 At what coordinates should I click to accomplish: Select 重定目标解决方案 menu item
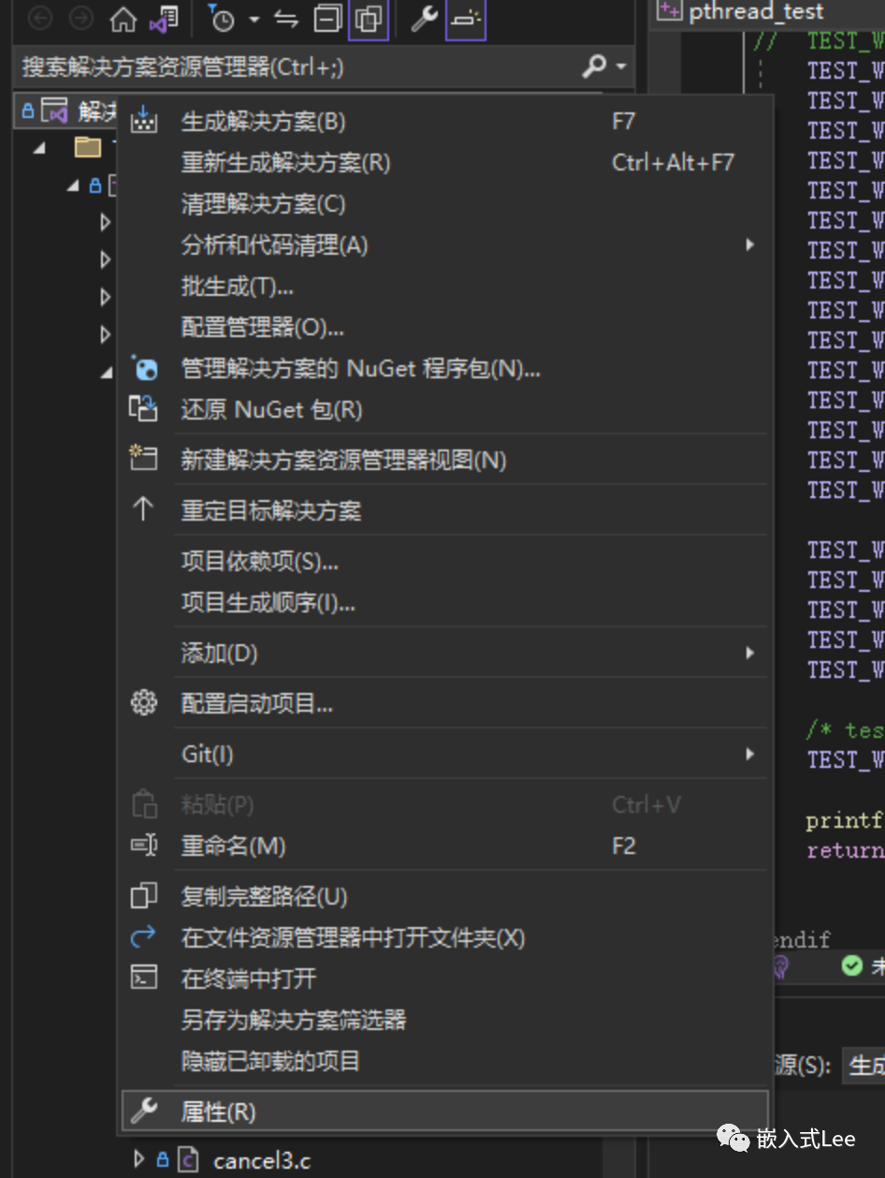point(444,509)
